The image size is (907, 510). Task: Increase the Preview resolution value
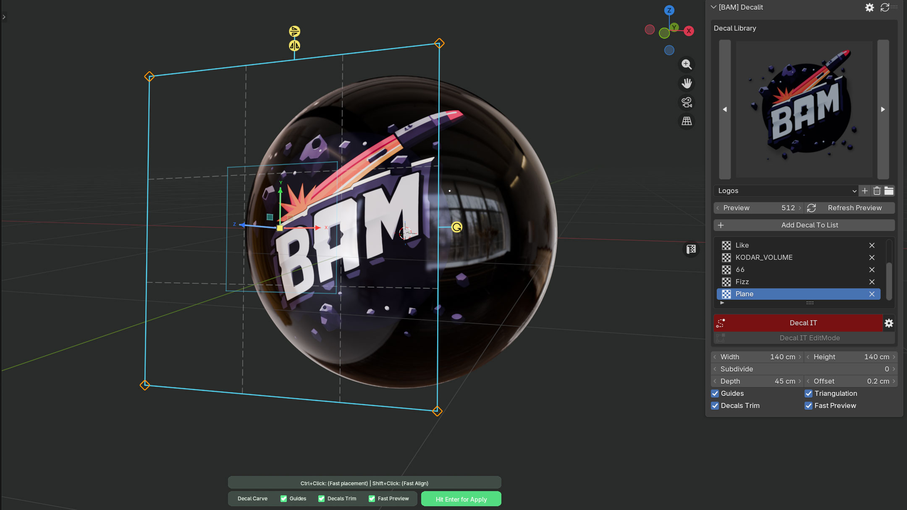[800, 208]
